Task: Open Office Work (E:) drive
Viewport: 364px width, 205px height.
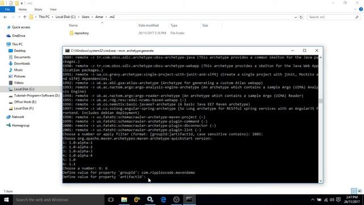Action: coord(25,102)
